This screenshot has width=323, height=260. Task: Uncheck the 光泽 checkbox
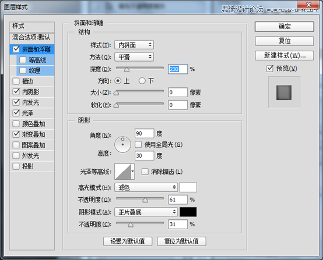16,113
